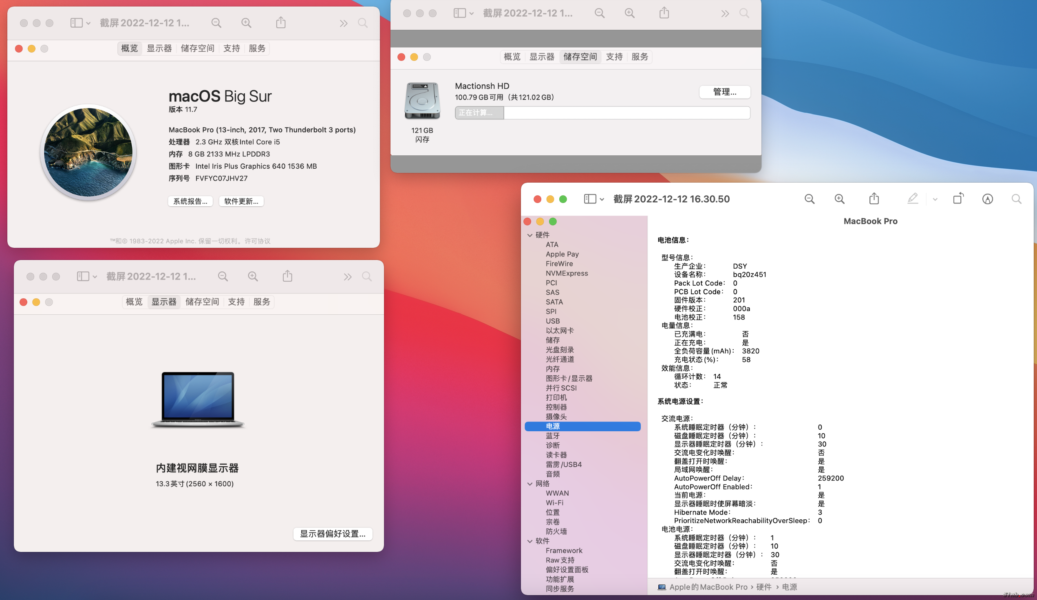The image size is (1037, 600).
Task: Click the Rotate icon in the front Preview toolbar
Action: (x=958, y=199)
